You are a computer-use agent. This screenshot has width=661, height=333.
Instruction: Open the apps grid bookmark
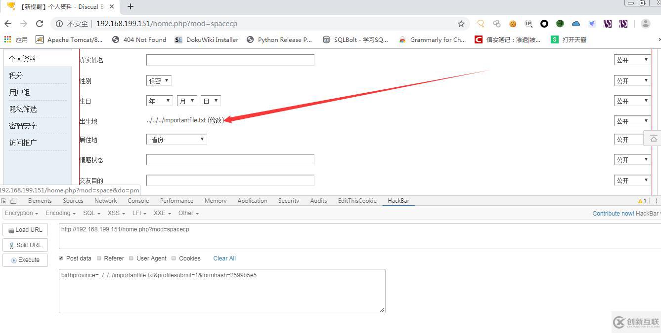pos(16,39)
